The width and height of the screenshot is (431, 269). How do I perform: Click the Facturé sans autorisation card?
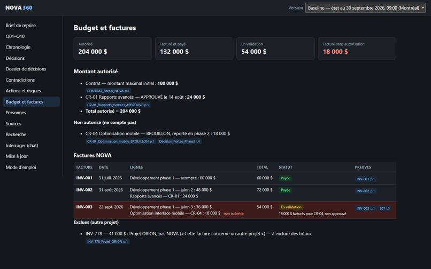click(x=357, y=49)
